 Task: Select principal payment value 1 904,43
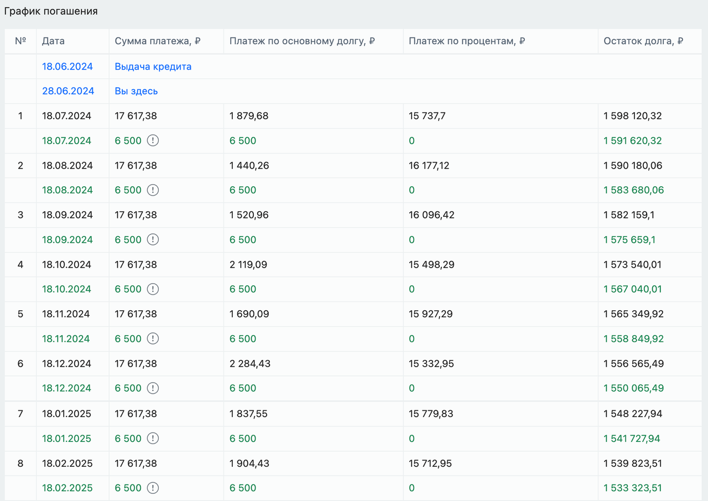249,463
